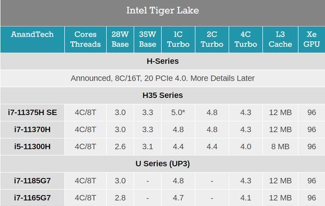Select the i7-11370H row label

click(32, 130)
